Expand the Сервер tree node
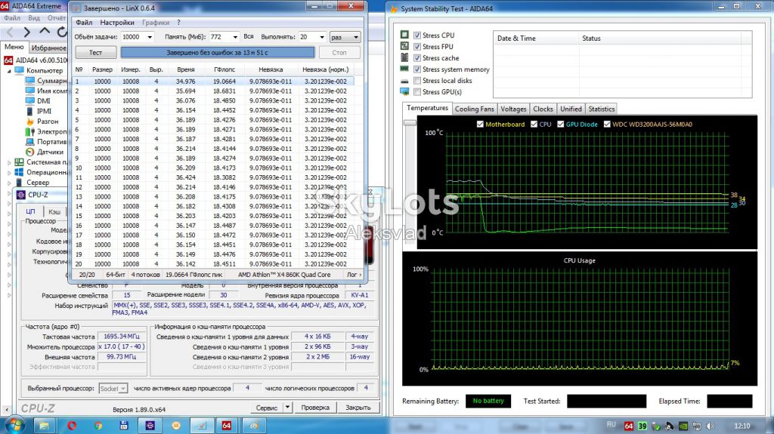This screenshot has width=774, height=434. coord(9,183)
